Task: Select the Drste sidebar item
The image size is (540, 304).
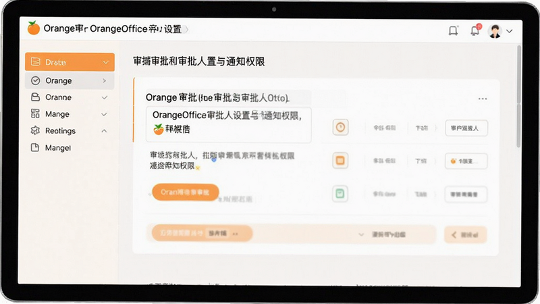Action: [x=70, y=62]
